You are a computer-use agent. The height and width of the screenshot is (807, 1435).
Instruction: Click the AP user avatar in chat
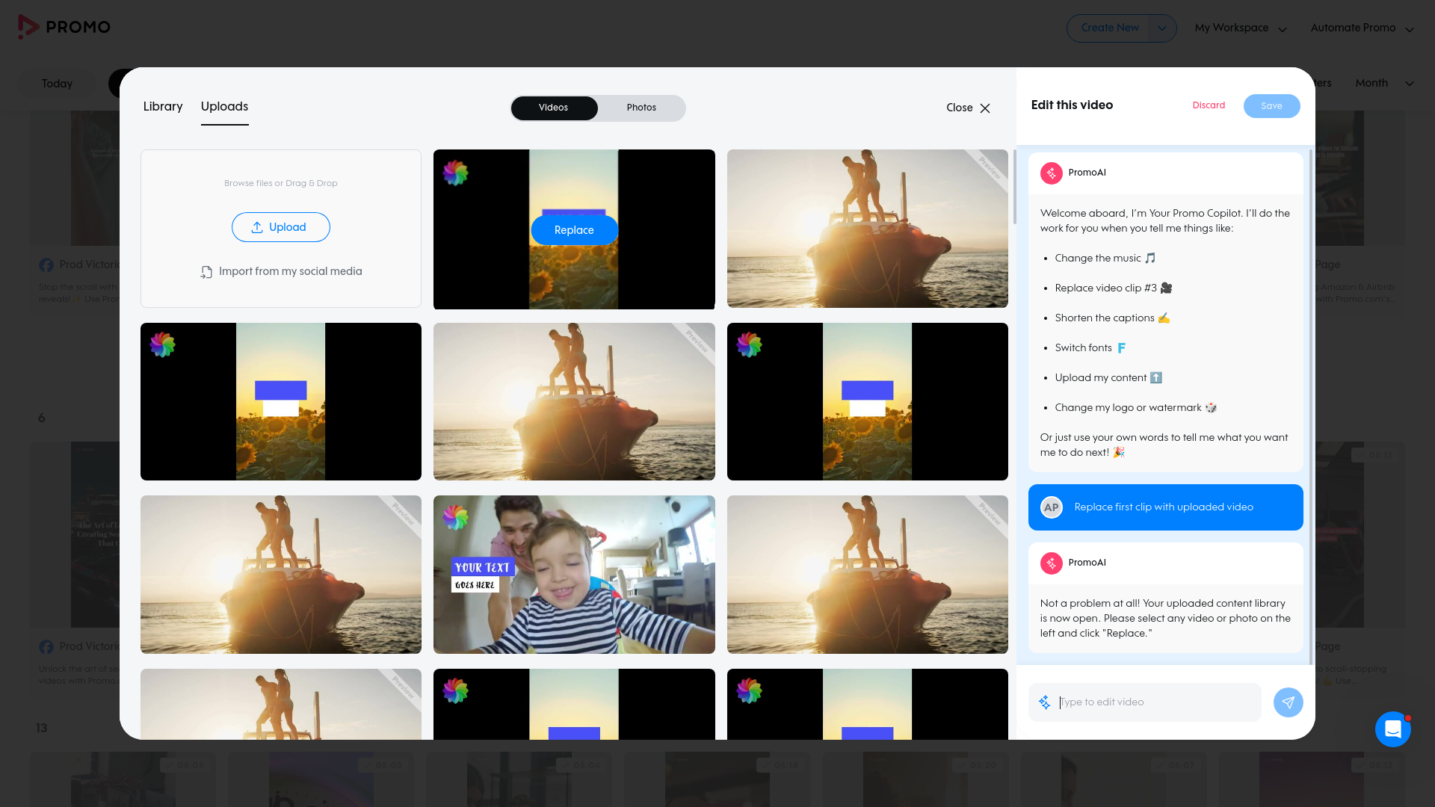coord(1051,507)
